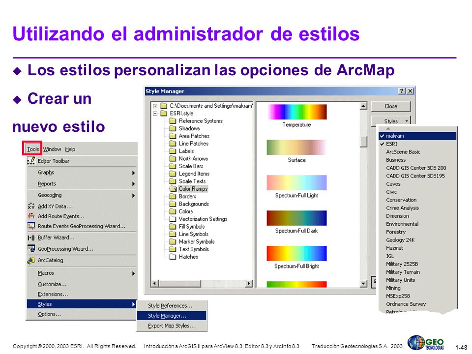Click the Line Patches folder icon
The image size is (472, 354).
pos(173,144)
